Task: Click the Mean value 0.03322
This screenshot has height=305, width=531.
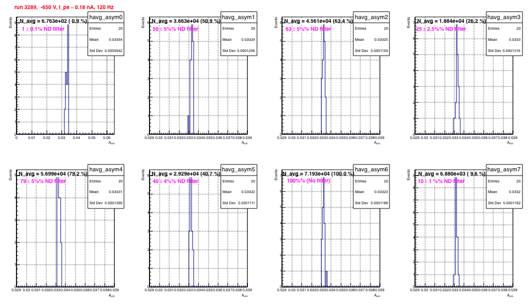Action: coord(248,192)
